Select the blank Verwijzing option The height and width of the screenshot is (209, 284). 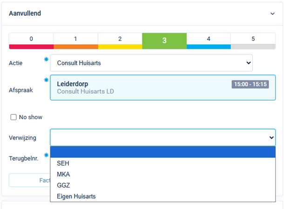(163, 152)
